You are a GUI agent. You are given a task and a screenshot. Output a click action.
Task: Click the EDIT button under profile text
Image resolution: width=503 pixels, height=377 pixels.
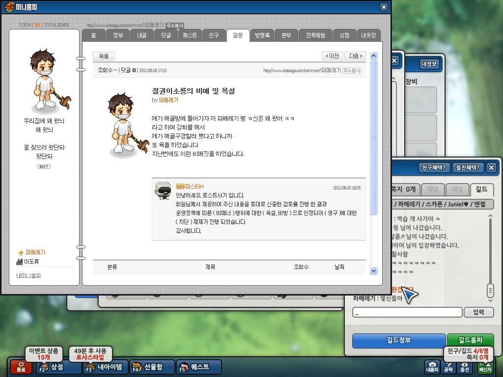[44, 167]
